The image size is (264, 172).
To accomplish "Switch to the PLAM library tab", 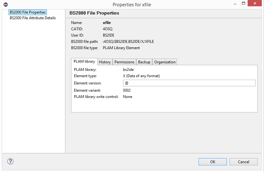I will click(84, 61).
